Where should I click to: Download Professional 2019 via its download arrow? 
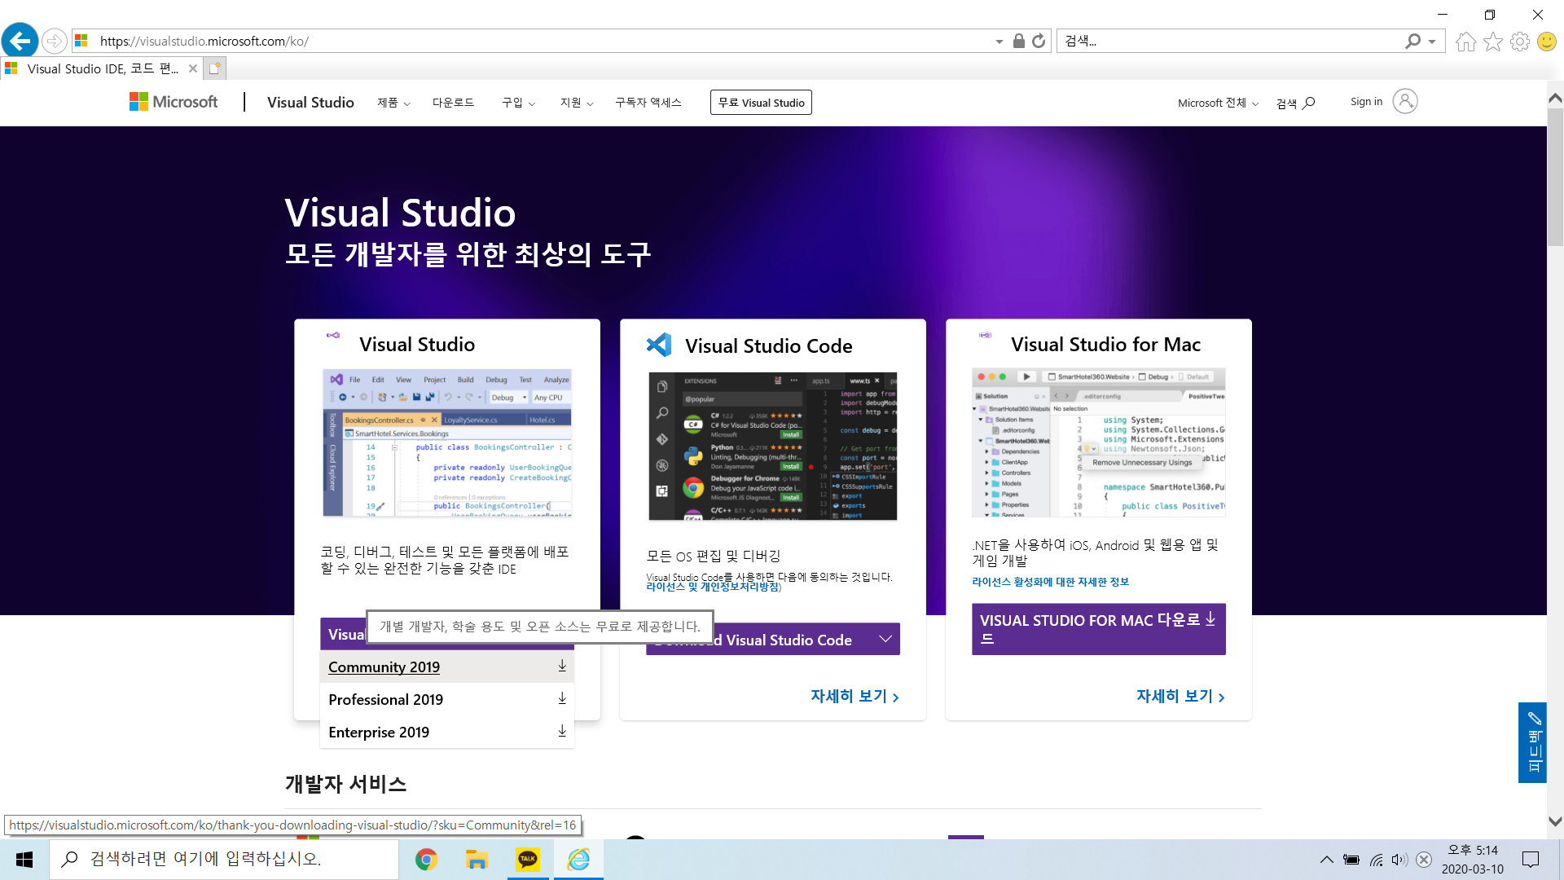[x=562, y=699]
